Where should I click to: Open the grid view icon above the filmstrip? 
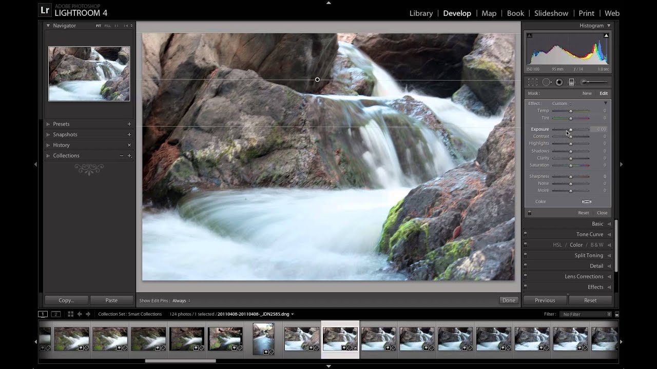coord(70,314)
